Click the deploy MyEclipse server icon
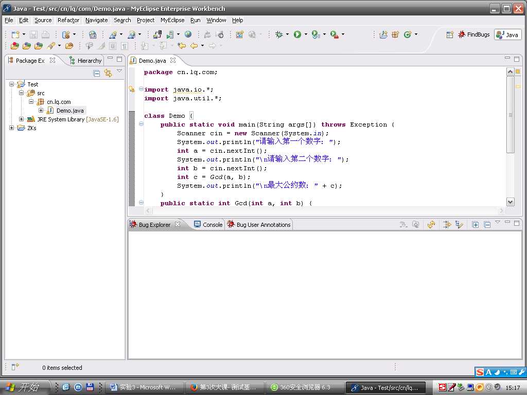The image size is (527, 395). click(157, 34)
